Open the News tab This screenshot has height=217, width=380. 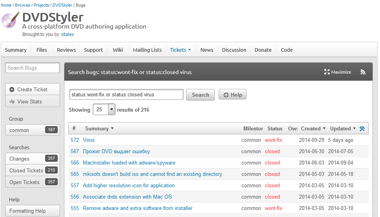(x=207, y=50)
